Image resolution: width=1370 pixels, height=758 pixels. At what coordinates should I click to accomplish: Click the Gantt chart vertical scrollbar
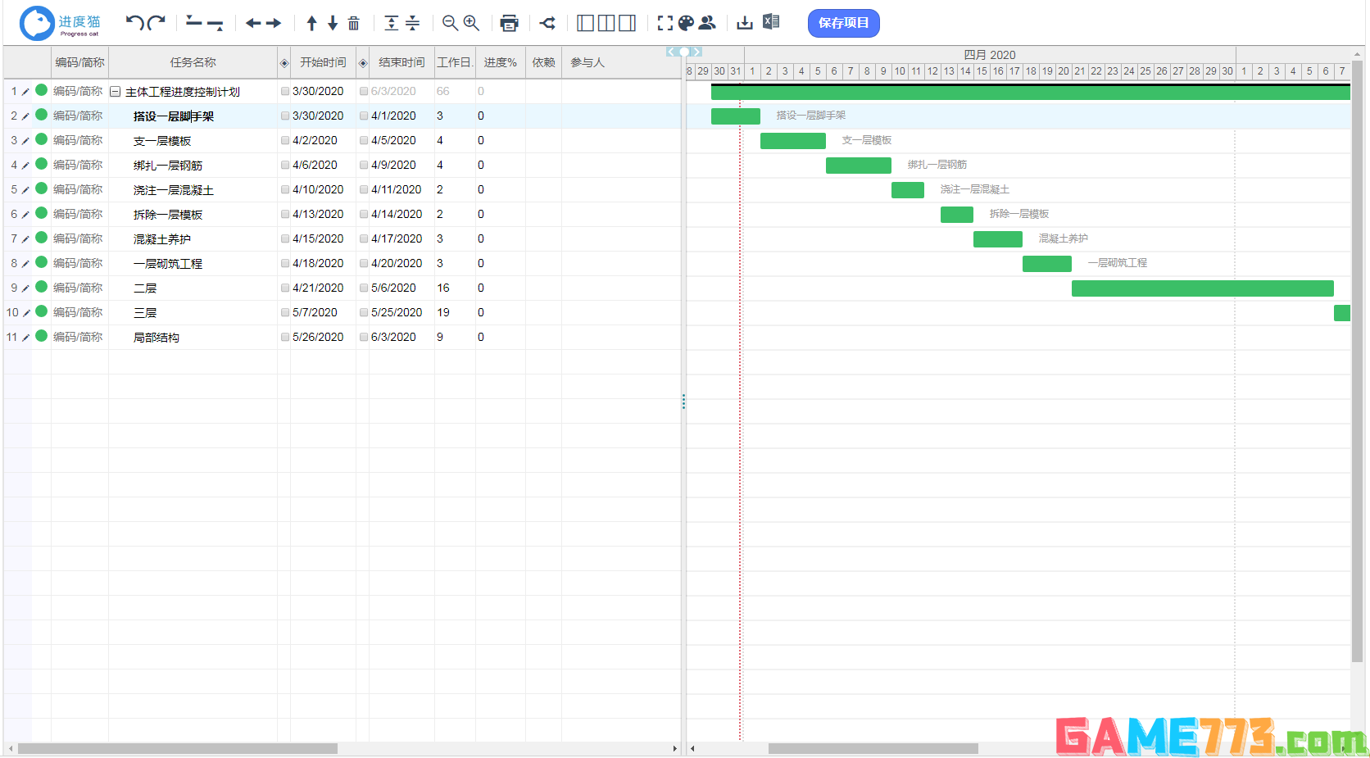pos(1357,361)
